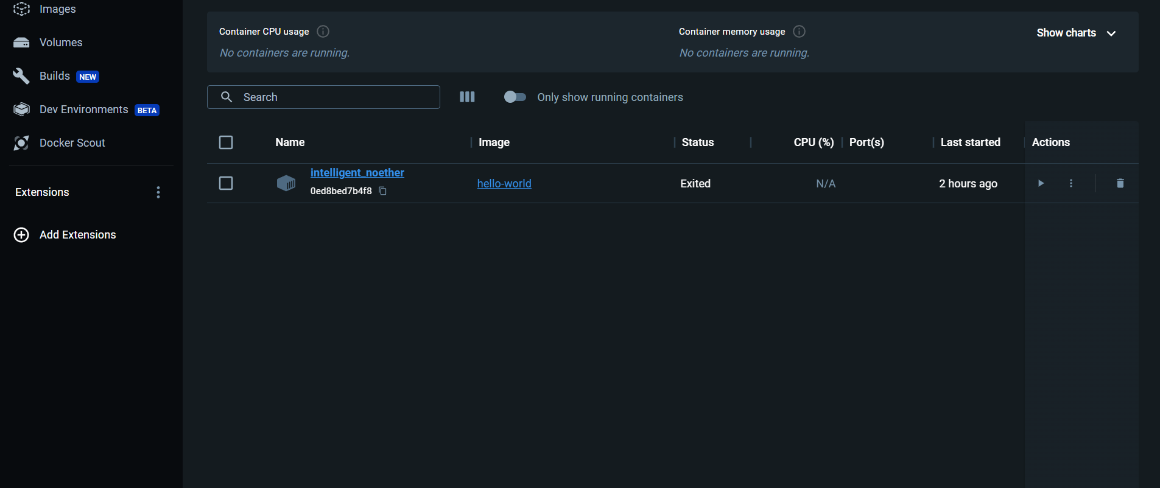Click the search magnifier icon
The width and height of the screenshot is (1160, 488).
pyautogui.click(x=227, y=97)
